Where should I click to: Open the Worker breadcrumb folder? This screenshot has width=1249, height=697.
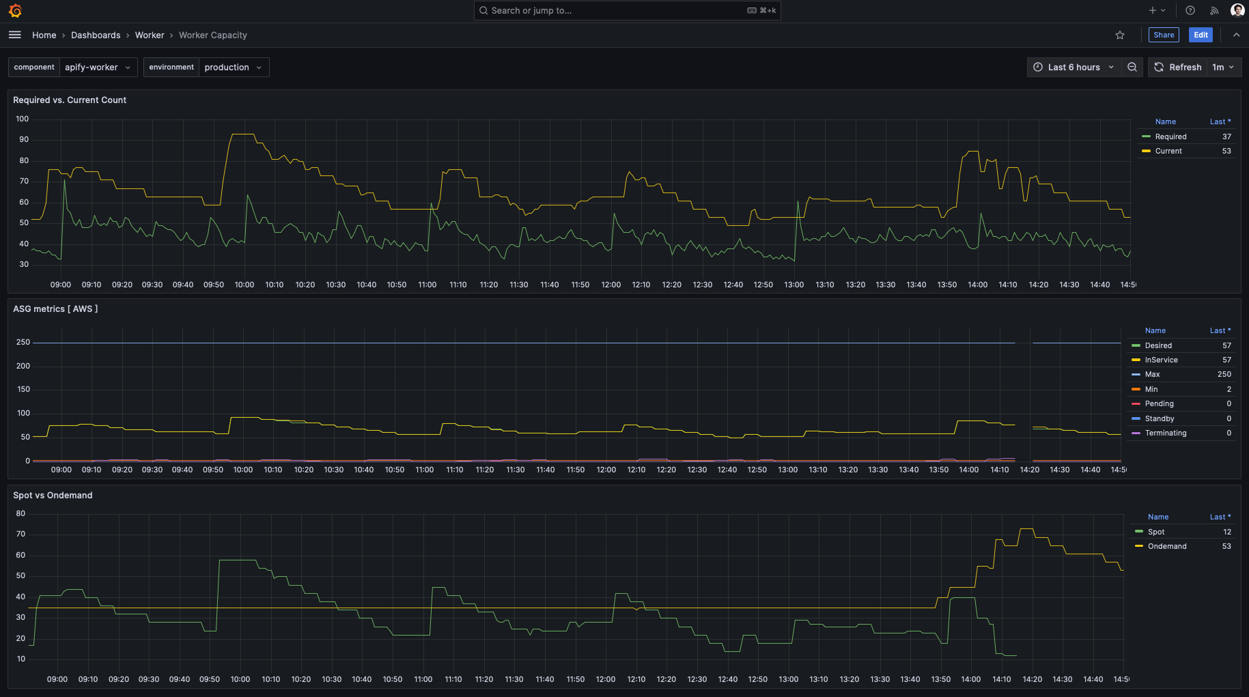pos(150,35)
